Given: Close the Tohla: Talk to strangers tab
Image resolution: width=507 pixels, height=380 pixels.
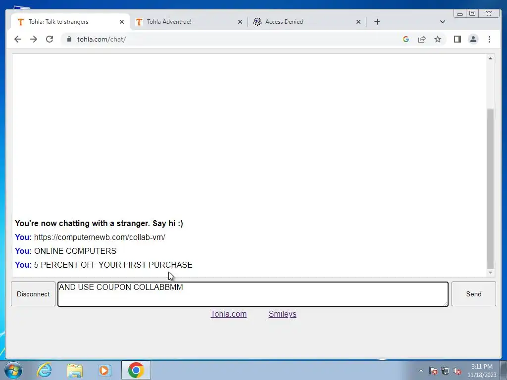Looking at the screenshot, I should click(122, 22).
